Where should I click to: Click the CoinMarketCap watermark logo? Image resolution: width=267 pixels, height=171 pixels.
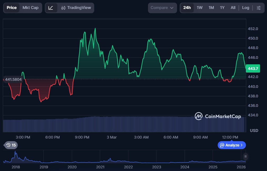(x=218, y=116)
